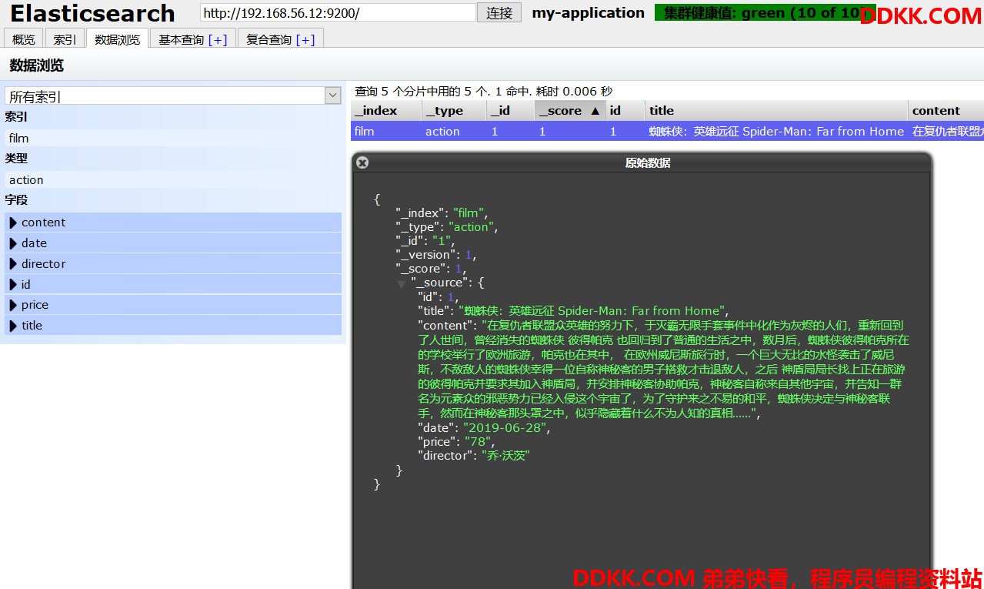Viewport: 984px width, 589px height.
Task: Click the "乔·沃茨" director value
Action: point(506,456)
